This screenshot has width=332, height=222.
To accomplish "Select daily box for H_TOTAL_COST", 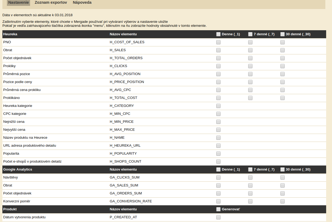I will 218,98.
